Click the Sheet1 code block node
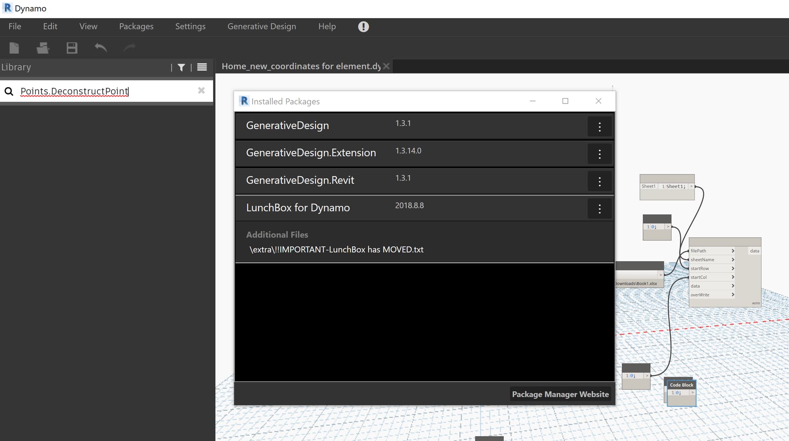The image size is (789, 441). click(x=667, y=187)
